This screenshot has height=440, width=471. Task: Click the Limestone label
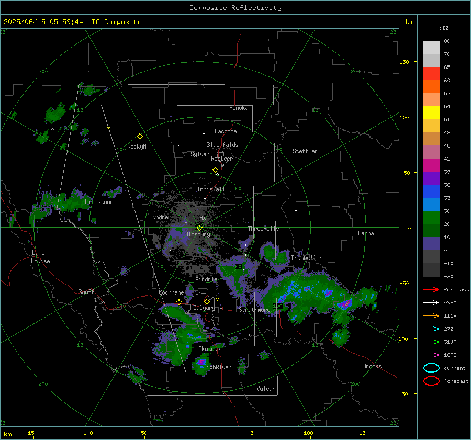tap(99, 202)
